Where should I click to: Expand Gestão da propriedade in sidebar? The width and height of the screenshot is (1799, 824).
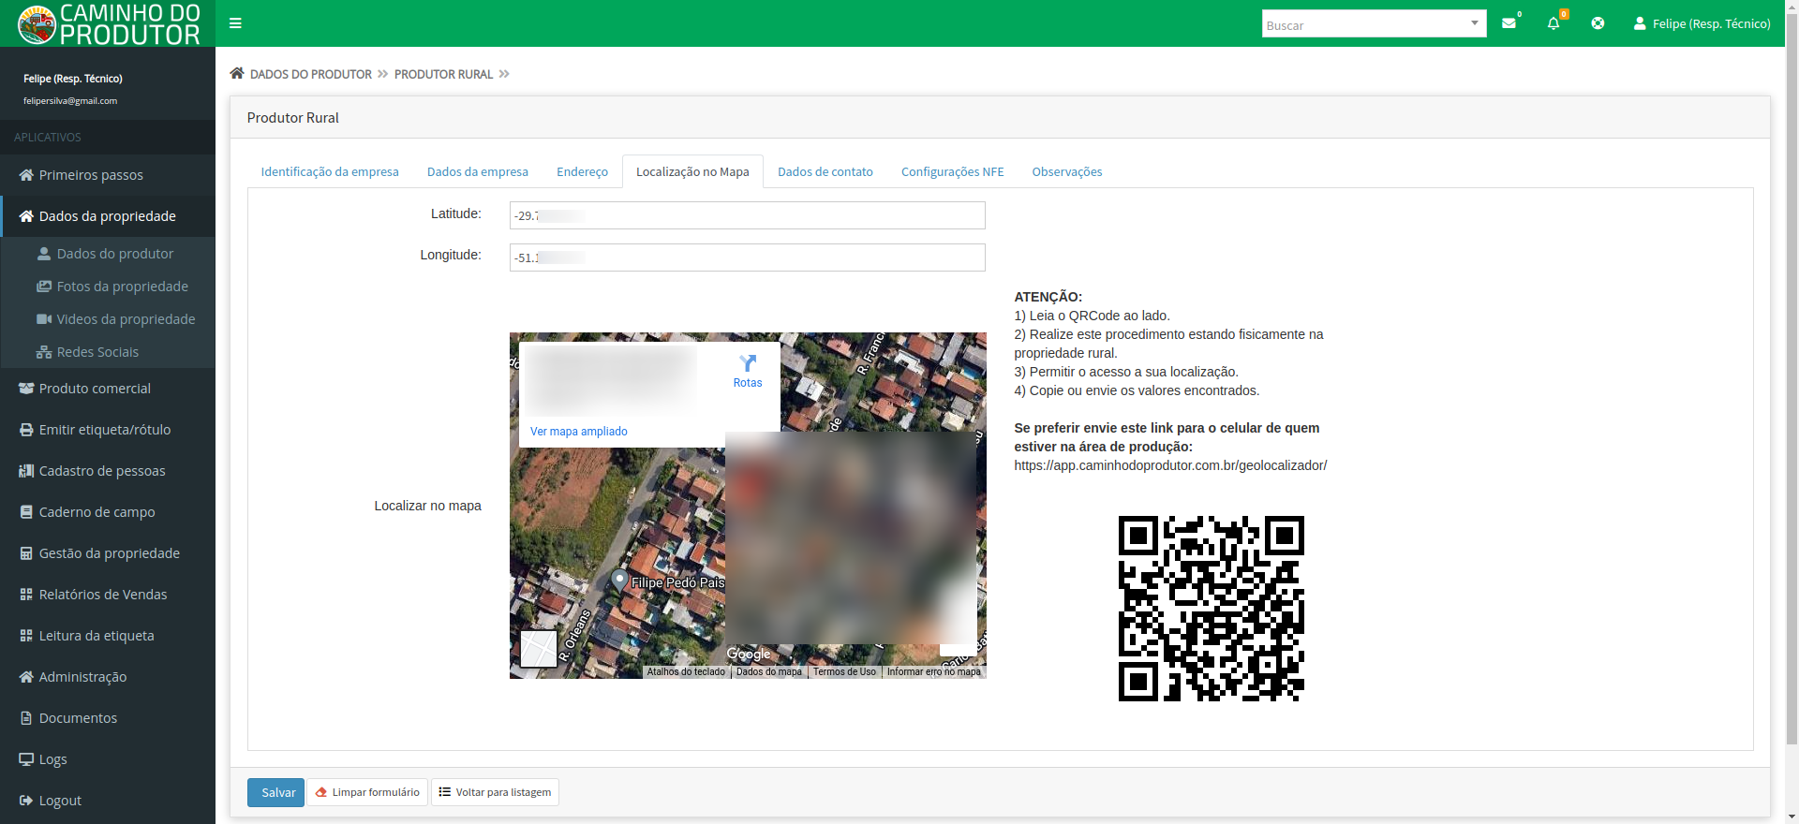pos(109,553)
